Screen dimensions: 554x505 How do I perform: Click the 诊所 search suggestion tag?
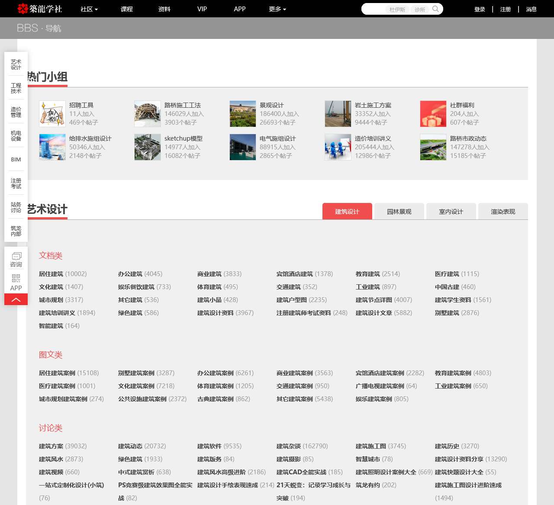pos(420,10)
